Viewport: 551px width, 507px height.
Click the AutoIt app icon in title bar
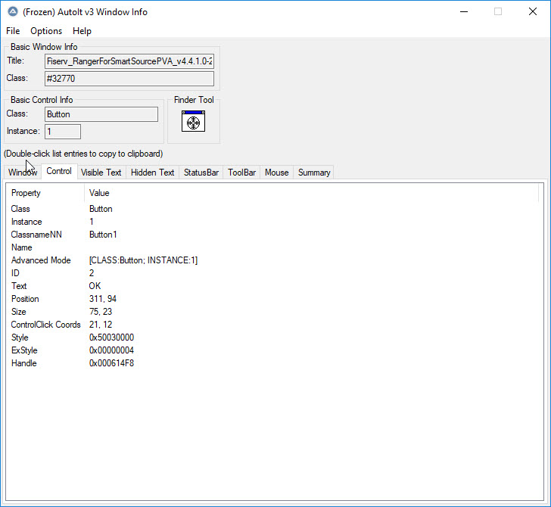click(x=11, y=11)
